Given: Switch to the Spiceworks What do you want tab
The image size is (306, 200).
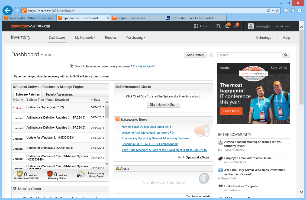Looking at the screenshot, I should tap(30, 18).
